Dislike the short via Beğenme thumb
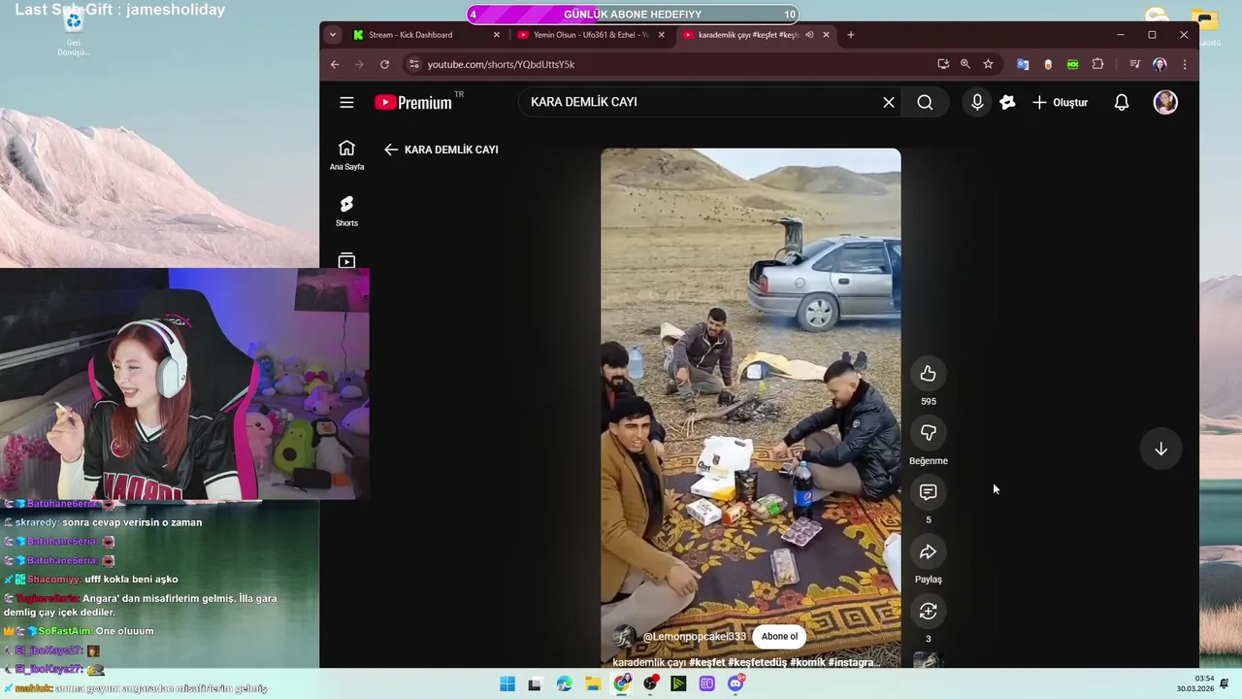Image resolution: width=1242 pixels, height=699 pixels. pyautogui.click(x=928, y=433)
